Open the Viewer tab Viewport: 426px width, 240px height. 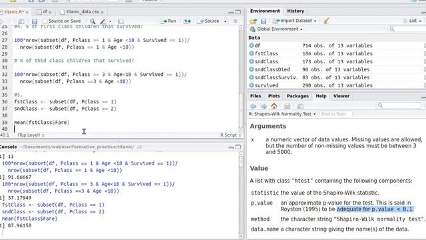tap(341, 96)
